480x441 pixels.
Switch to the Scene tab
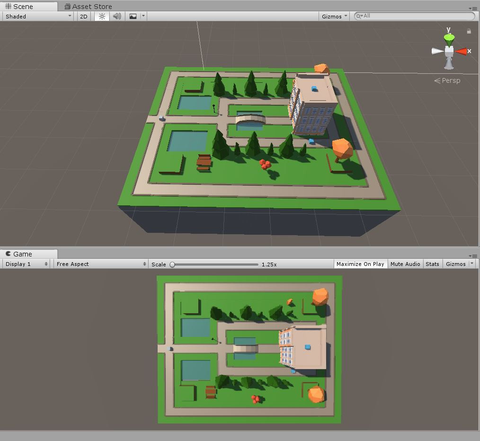point(29,7)
